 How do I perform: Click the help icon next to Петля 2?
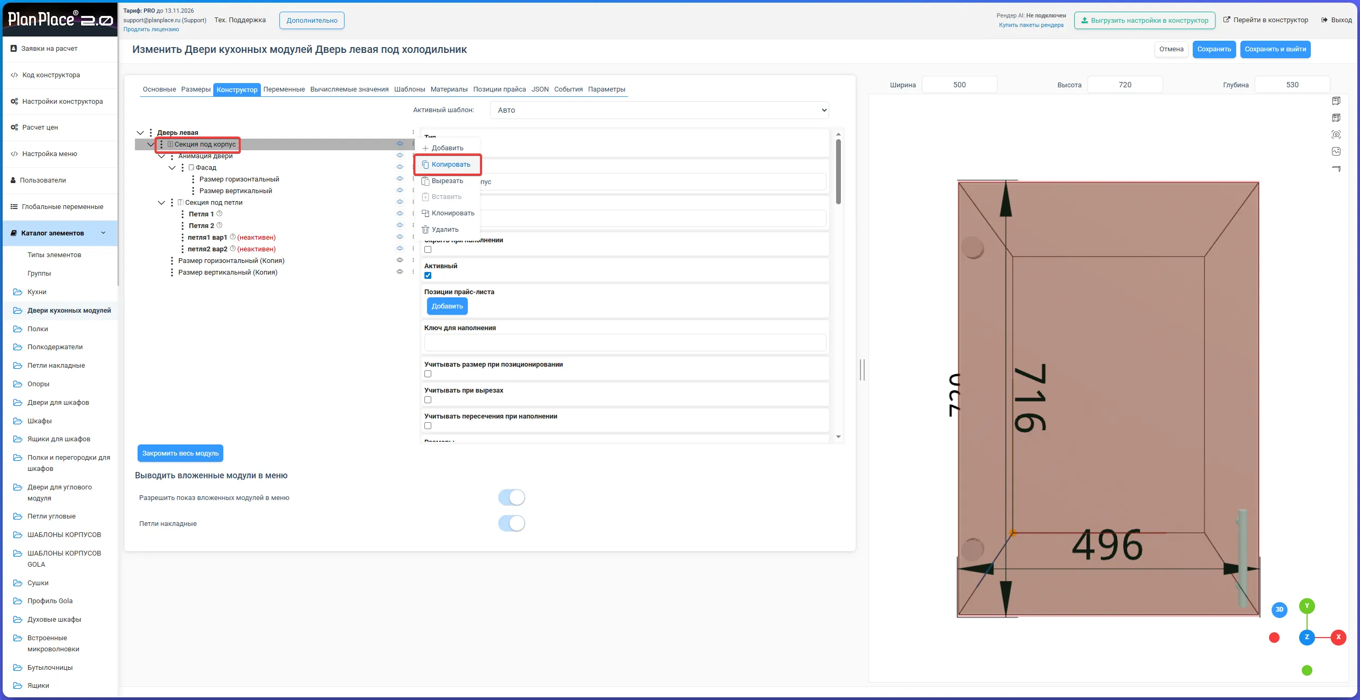[219, 225]
